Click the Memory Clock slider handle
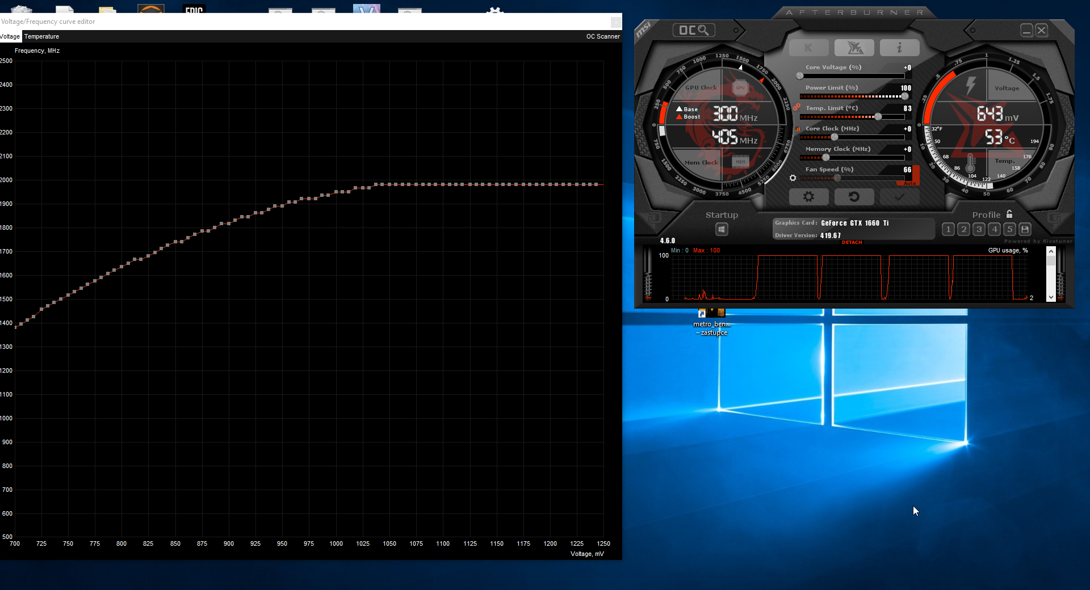1090x590 pixels. pos(825,158)
